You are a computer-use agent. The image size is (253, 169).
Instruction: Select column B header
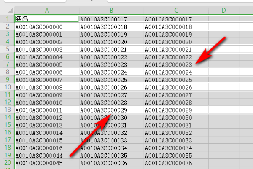111,10
